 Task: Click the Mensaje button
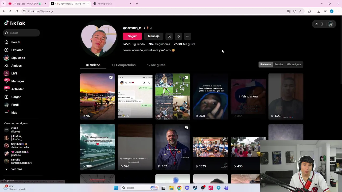coord(154,36)
